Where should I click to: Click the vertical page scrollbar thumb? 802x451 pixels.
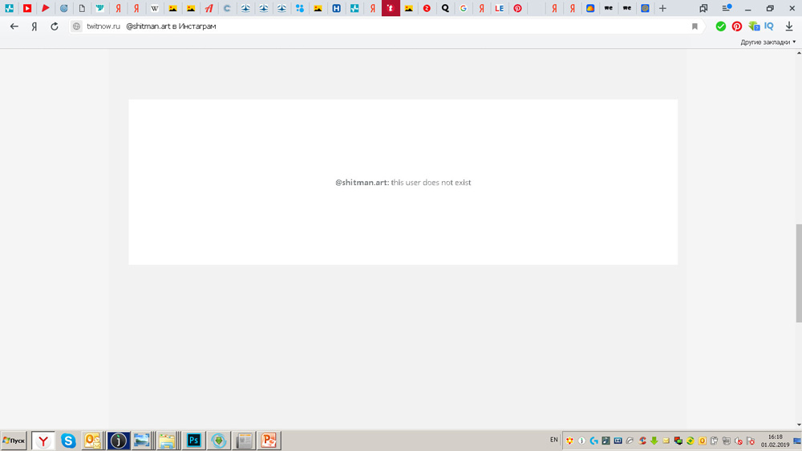point(797,272)
